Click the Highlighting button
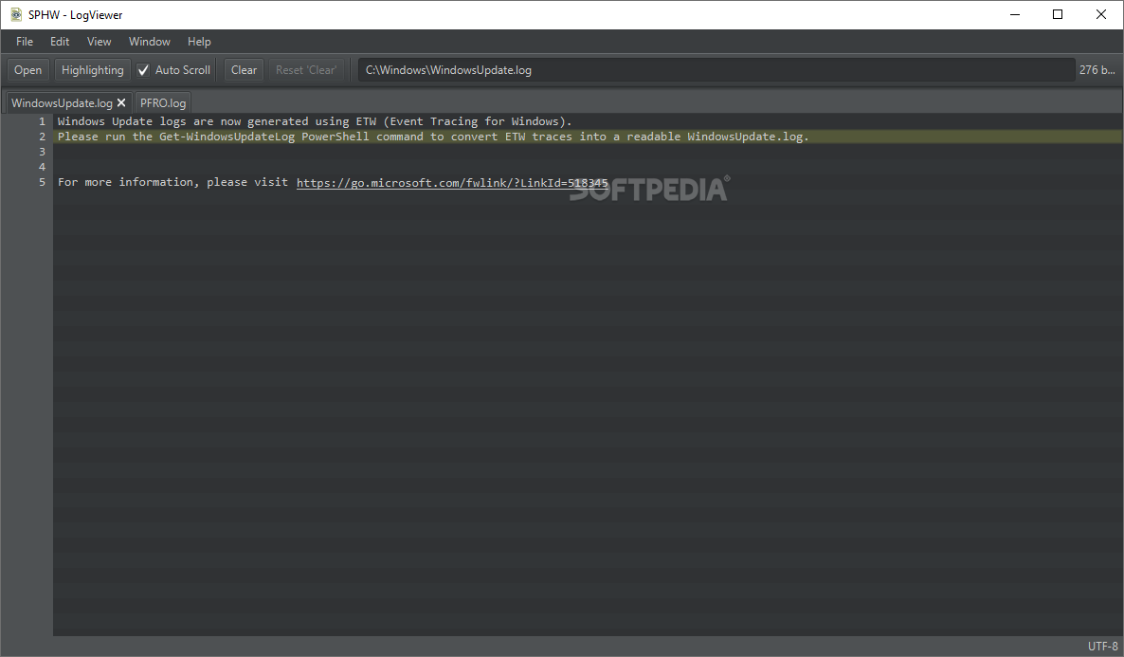Viewport: 1124px width, 657px height. pos(93,69)
